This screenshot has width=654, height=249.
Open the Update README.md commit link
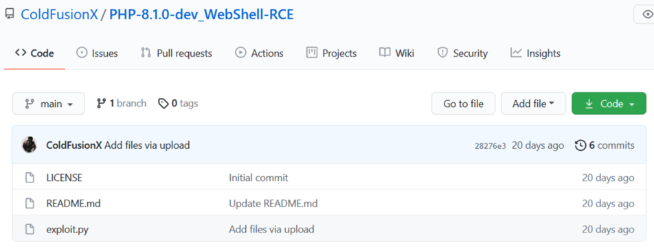click(273, 204)
